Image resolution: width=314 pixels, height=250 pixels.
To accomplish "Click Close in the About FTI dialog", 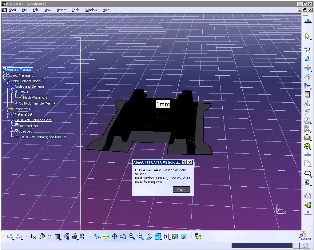I will tap(181, 189).
